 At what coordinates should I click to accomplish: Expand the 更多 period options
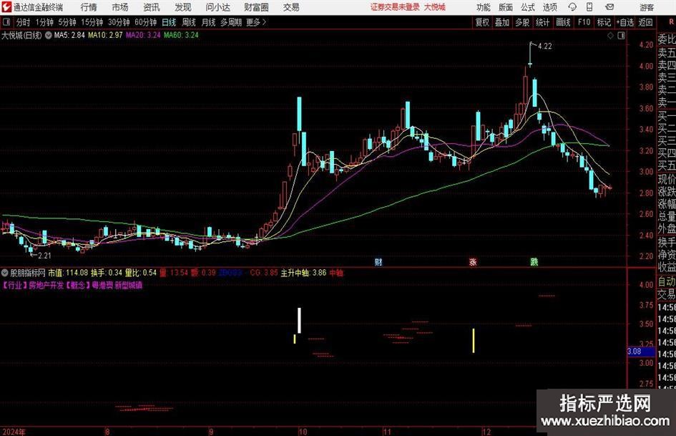(256, 22)
